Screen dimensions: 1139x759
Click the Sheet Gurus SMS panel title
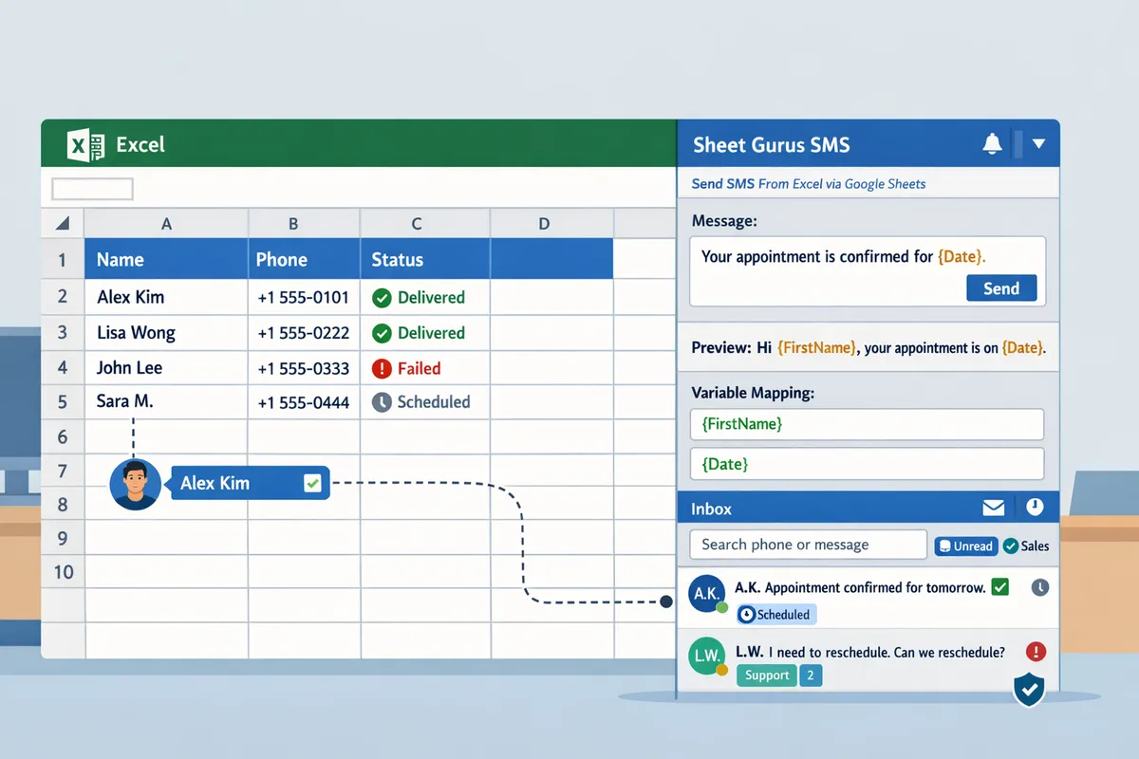772,145
